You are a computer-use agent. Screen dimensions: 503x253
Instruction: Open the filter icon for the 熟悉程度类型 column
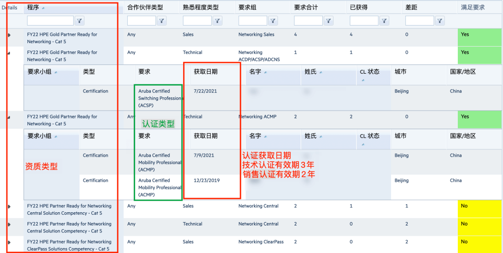217,21
